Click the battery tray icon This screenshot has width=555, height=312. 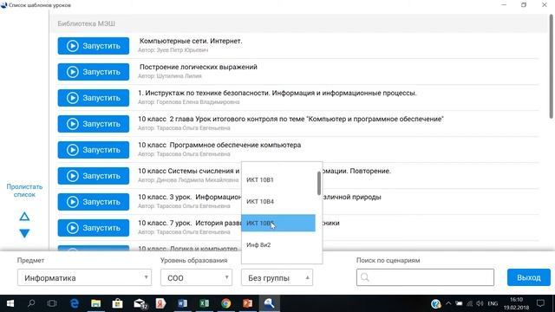point(459,303)
